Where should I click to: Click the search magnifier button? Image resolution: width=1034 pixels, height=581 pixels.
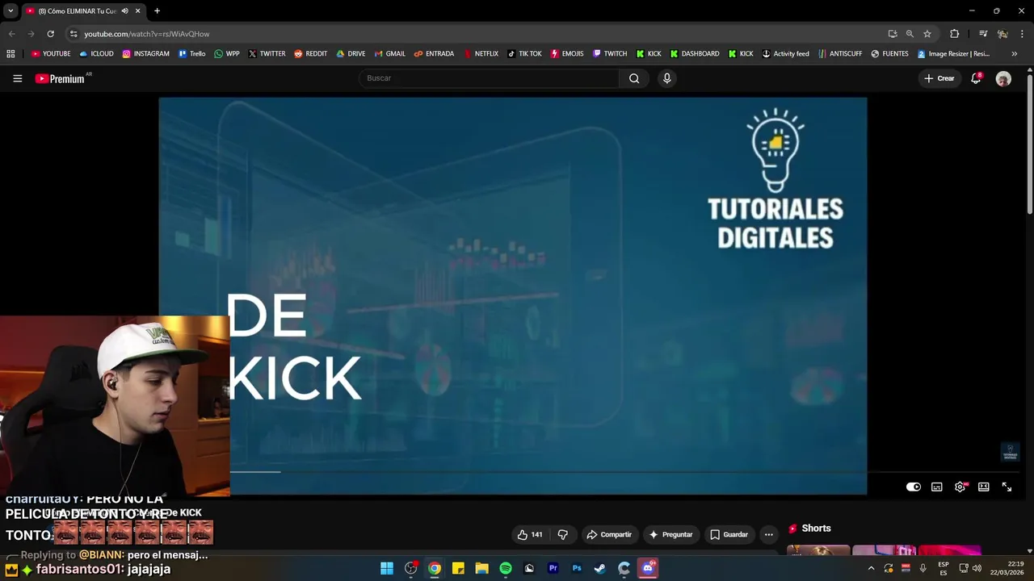(x=634, y=78)
